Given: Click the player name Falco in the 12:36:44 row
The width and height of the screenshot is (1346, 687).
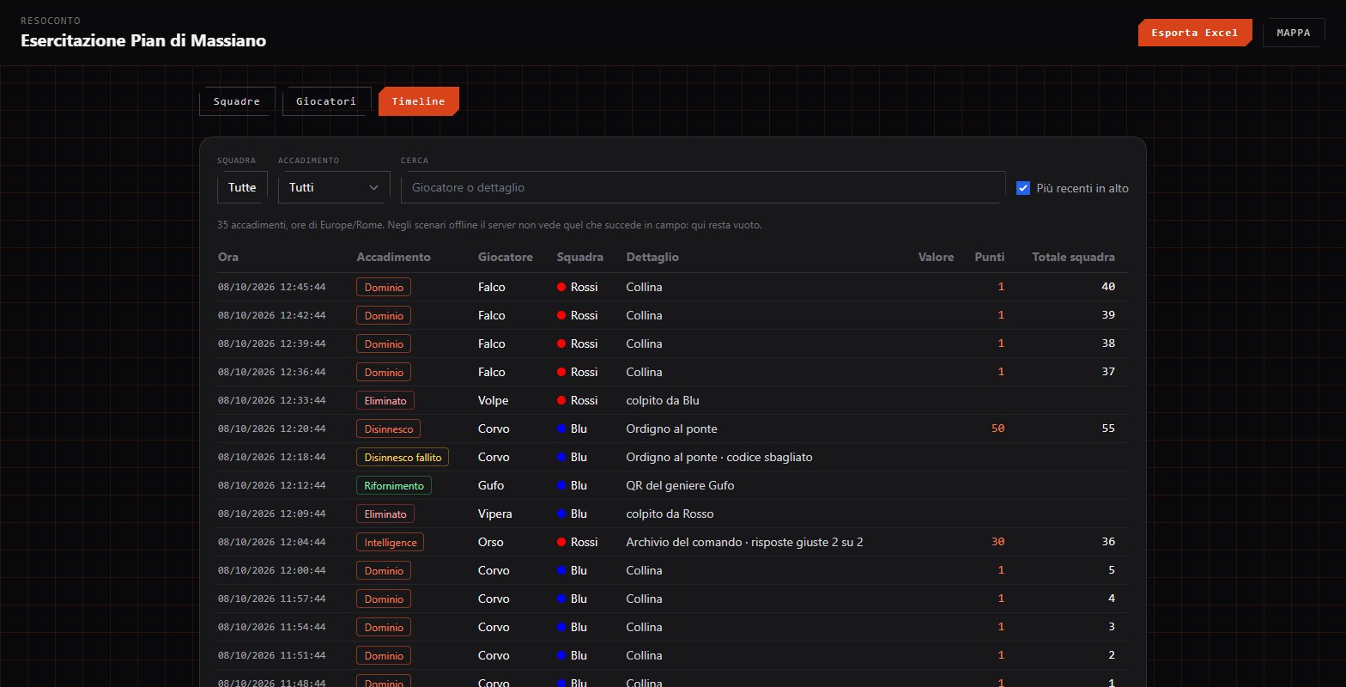Looking at the screenshot, I should pyautogui.click(x=492, y=372).
